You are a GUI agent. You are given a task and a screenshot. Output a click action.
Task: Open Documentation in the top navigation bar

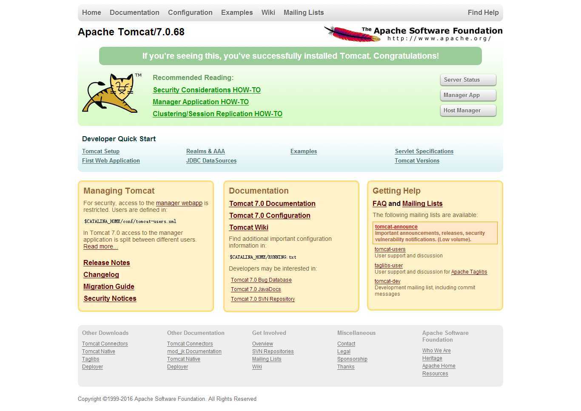pyautogui.click(x=134, y=13)
